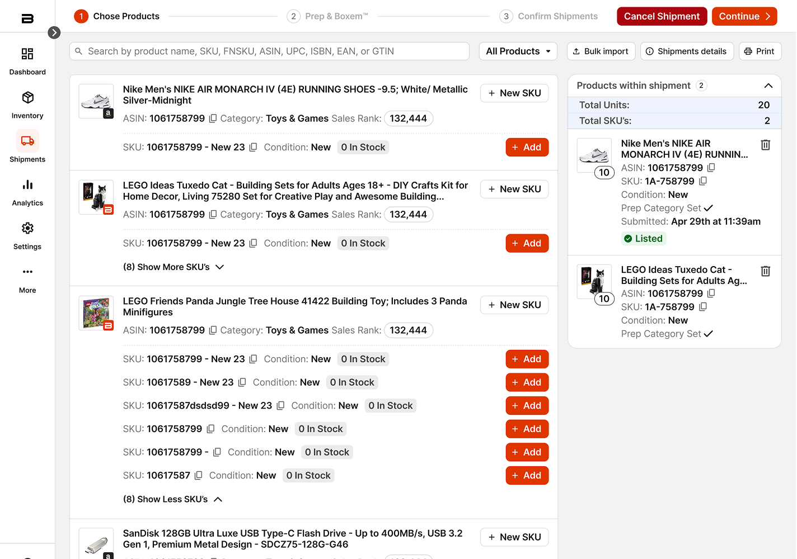Copy SKU 1A-758799 of Nike shipment item
This screenshot has width=797, height=559.
click(703, 181)
